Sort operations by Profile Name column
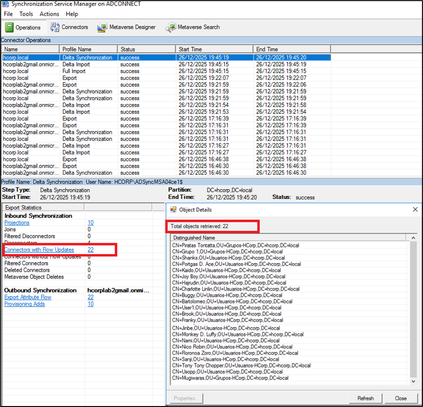Screen dimensions: 423x407 pyautogui.click(x=77, y=49)
